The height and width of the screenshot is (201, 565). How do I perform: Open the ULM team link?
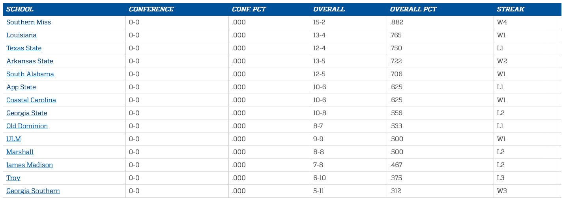(x=13, y=139)
